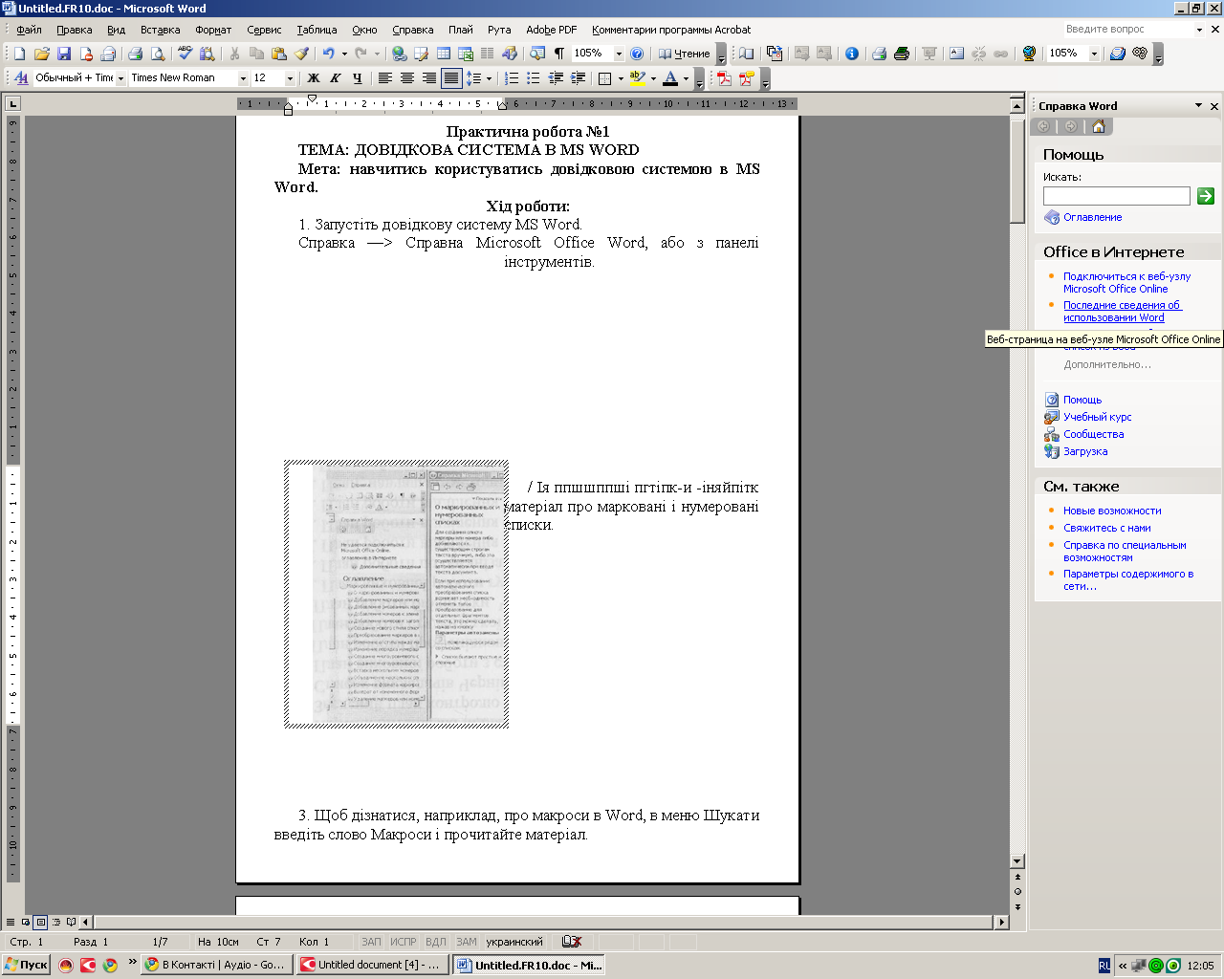Convert to Adobe PDF icon

724,78
